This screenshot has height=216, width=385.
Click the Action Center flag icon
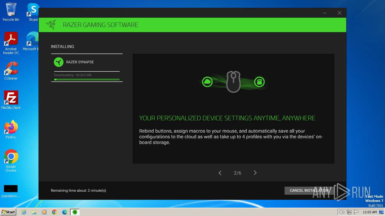pos(356,212)
